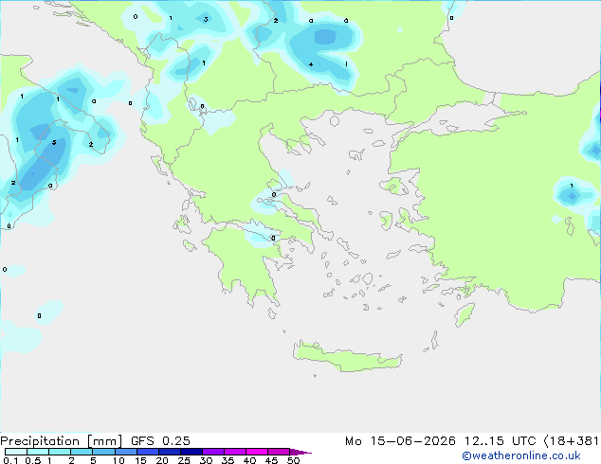
Task: Pick the blue legend swatch between 15 and 20
Action: (148, 452)
